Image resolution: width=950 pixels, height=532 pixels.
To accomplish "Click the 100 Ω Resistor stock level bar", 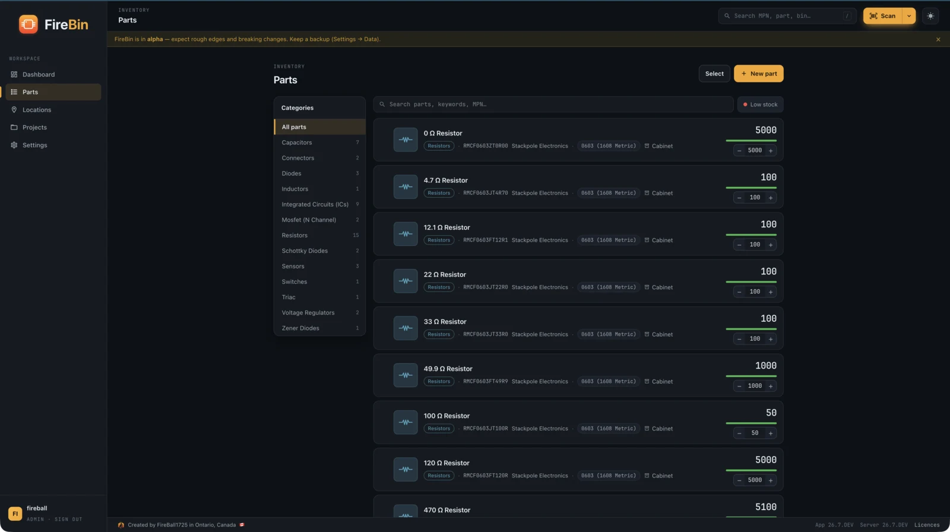I will (x=751, y=423).
